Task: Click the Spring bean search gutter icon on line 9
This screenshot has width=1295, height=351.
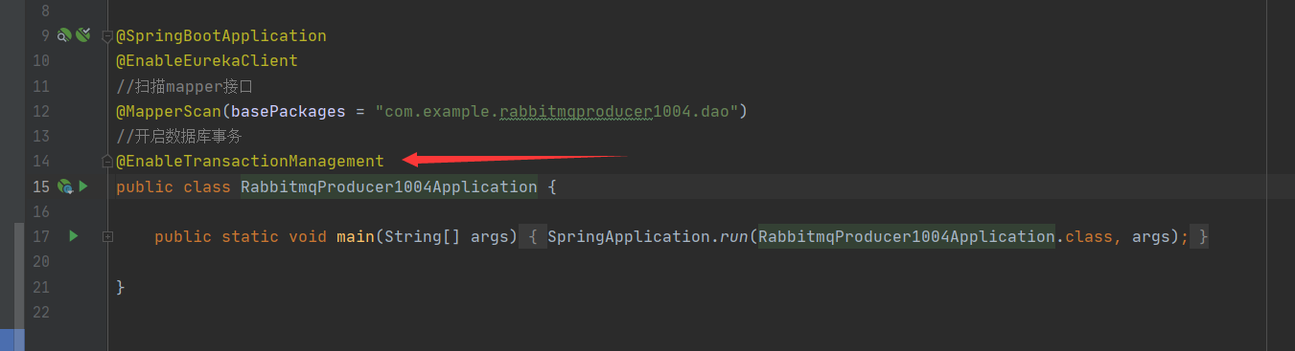Action: coord(64,35)
